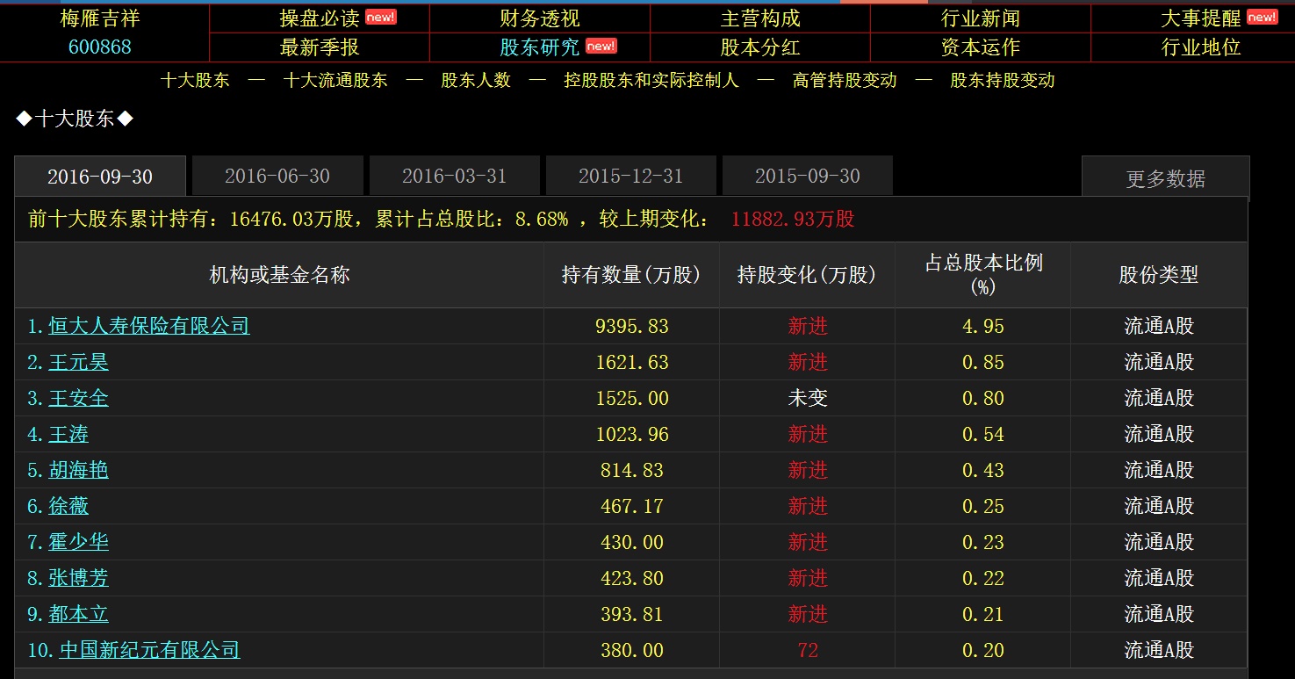Viewport: 1295px width, 679px height.
Task: Open shareholder 王安全 link
Action: [78, 398]
